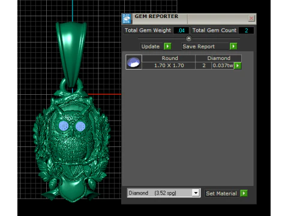Click the green arrow beside Save Report
288x216 pixels.
pos(233,46)
